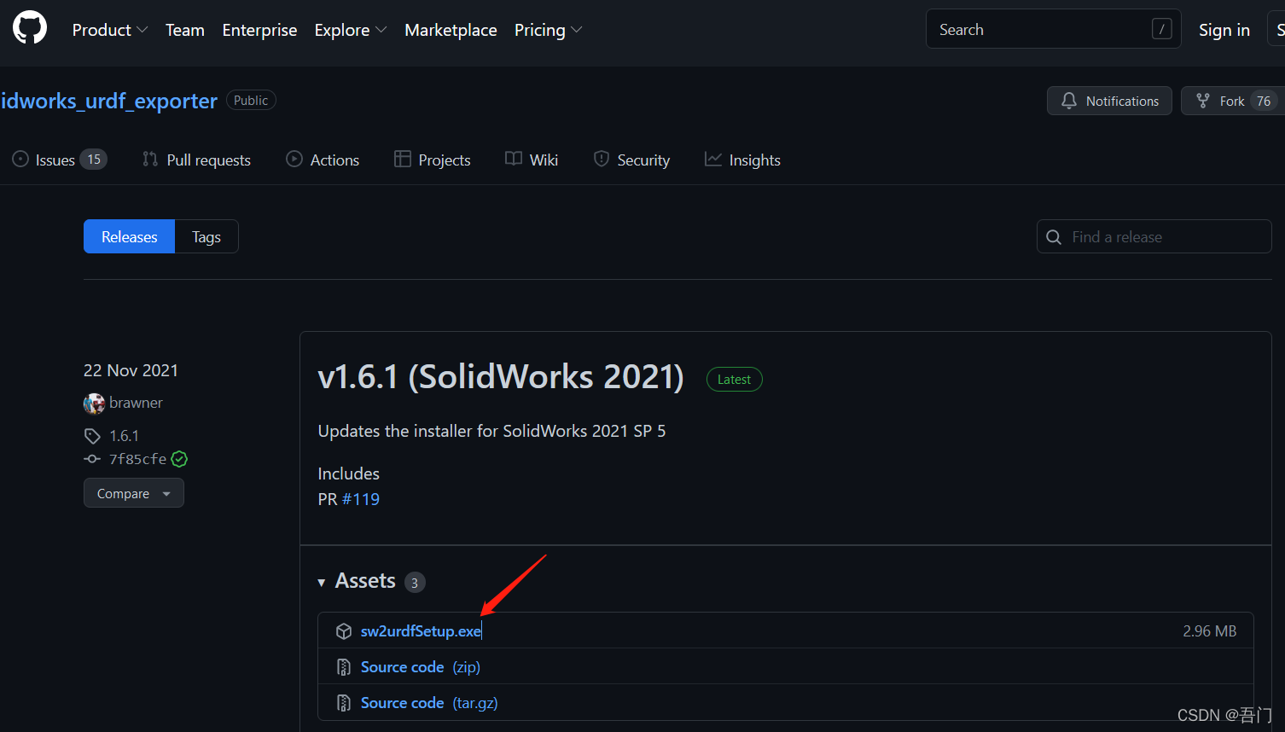1285x732 pixels.
Task: Open the Enterprise page
Action: (x=259, y=30)
